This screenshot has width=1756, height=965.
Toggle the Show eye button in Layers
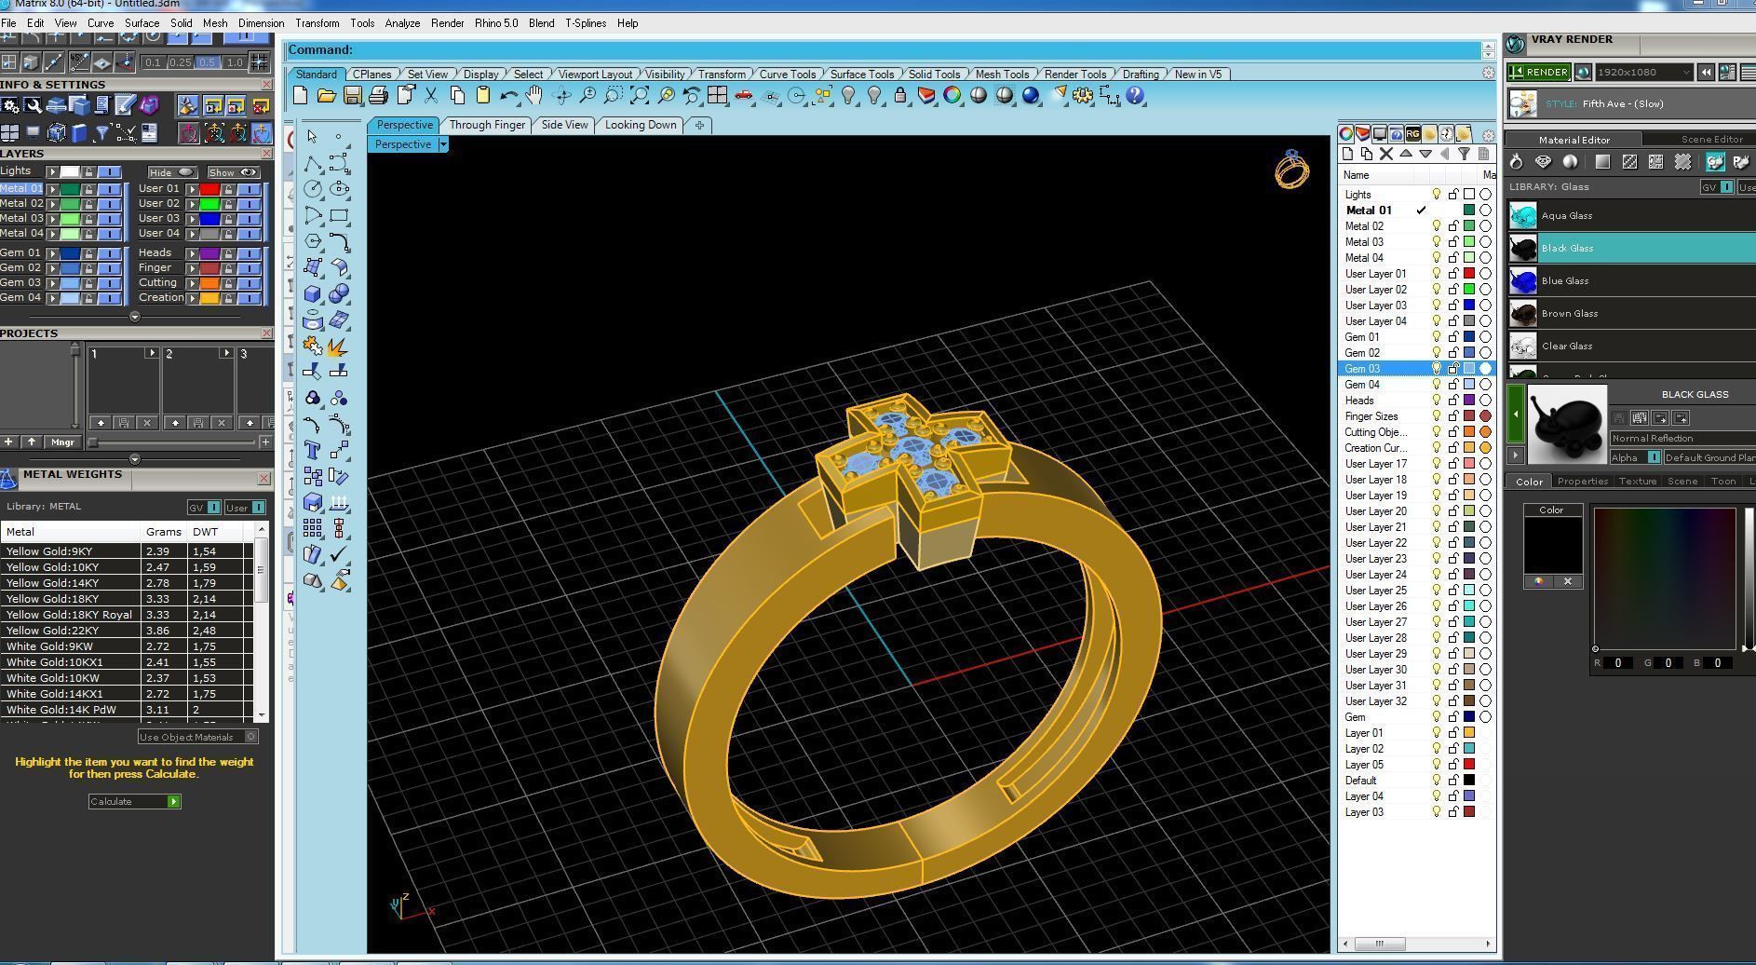click(233, 172)
